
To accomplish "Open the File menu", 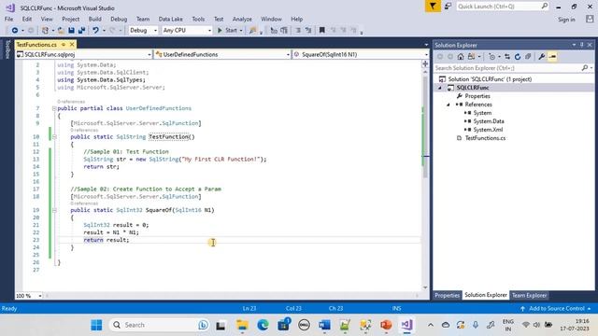I will click(8, 19).
